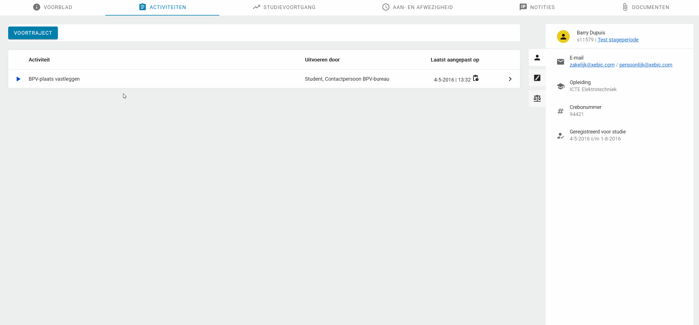Expand BPV-plaats vastleggen with blue triangle
The width and height of the screenshot is (699, 325).
(18, 79)
